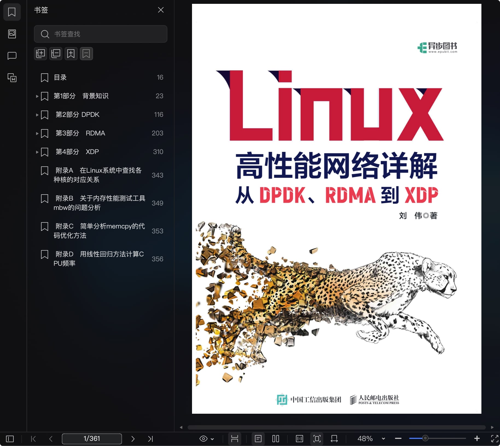Open the comments sidebar icon

tap(12, 56)
